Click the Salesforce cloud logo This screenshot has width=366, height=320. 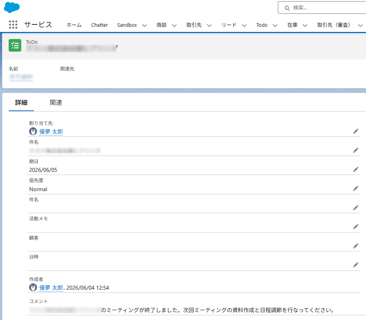point(12,7)
